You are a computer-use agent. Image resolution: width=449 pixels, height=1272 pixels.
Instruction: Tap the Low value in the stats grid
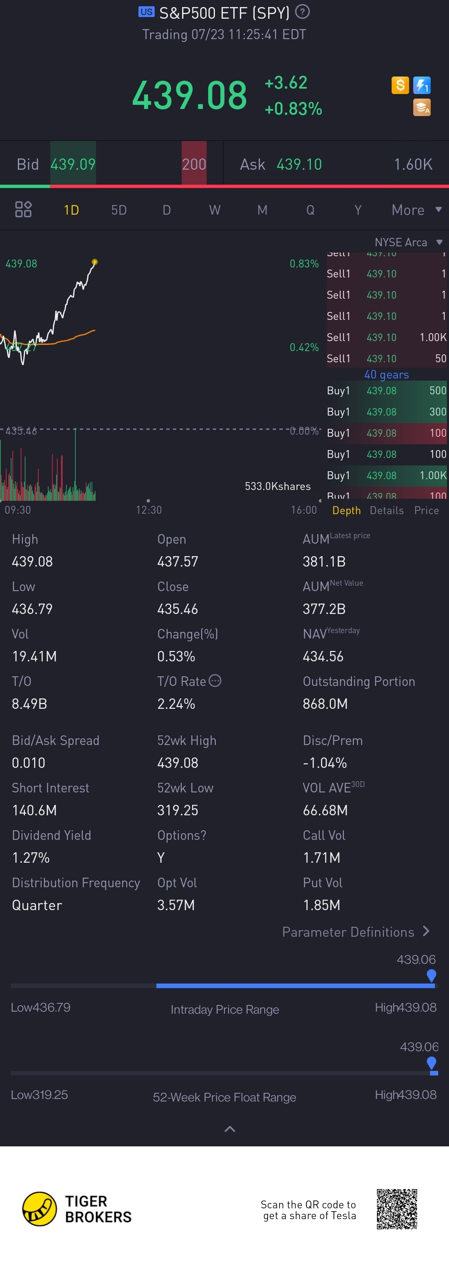click(x=32, y=609)
